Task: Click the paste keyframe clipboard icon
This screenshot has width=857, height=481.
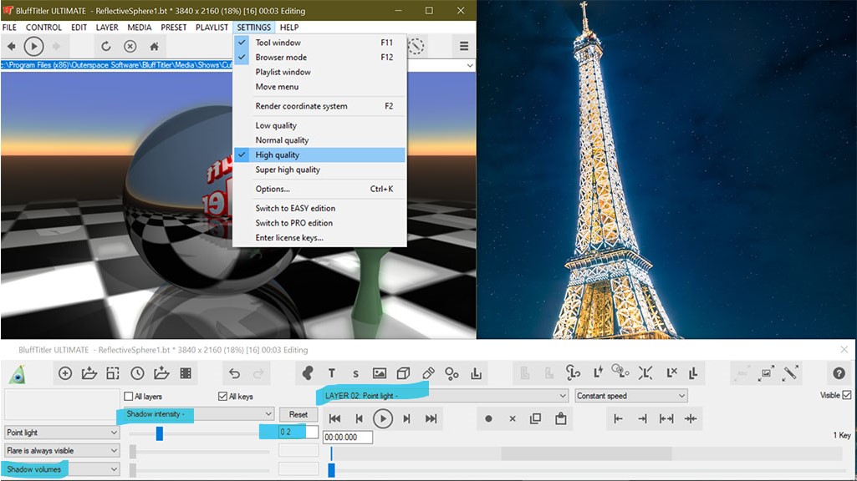Action: point(562,418)
